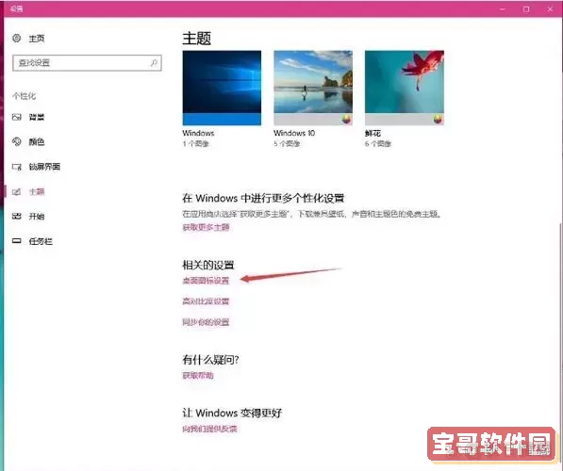Open the 高对比度设置 link
563x471 pixels.
tap(206, 301)
